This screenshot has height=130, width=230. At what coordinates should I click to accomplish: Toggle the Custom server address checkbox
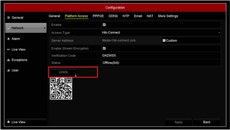(164, 41)
